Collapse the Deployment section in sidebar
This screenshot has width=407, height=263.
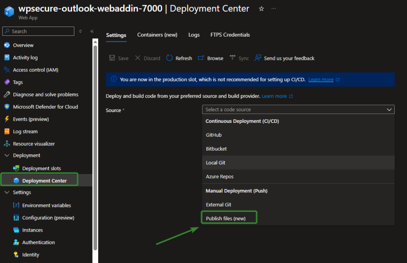(6, 155)
